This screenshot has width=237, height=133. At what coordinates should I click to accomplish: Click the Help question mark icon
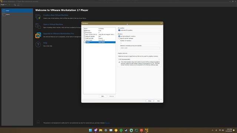[38, 44]
